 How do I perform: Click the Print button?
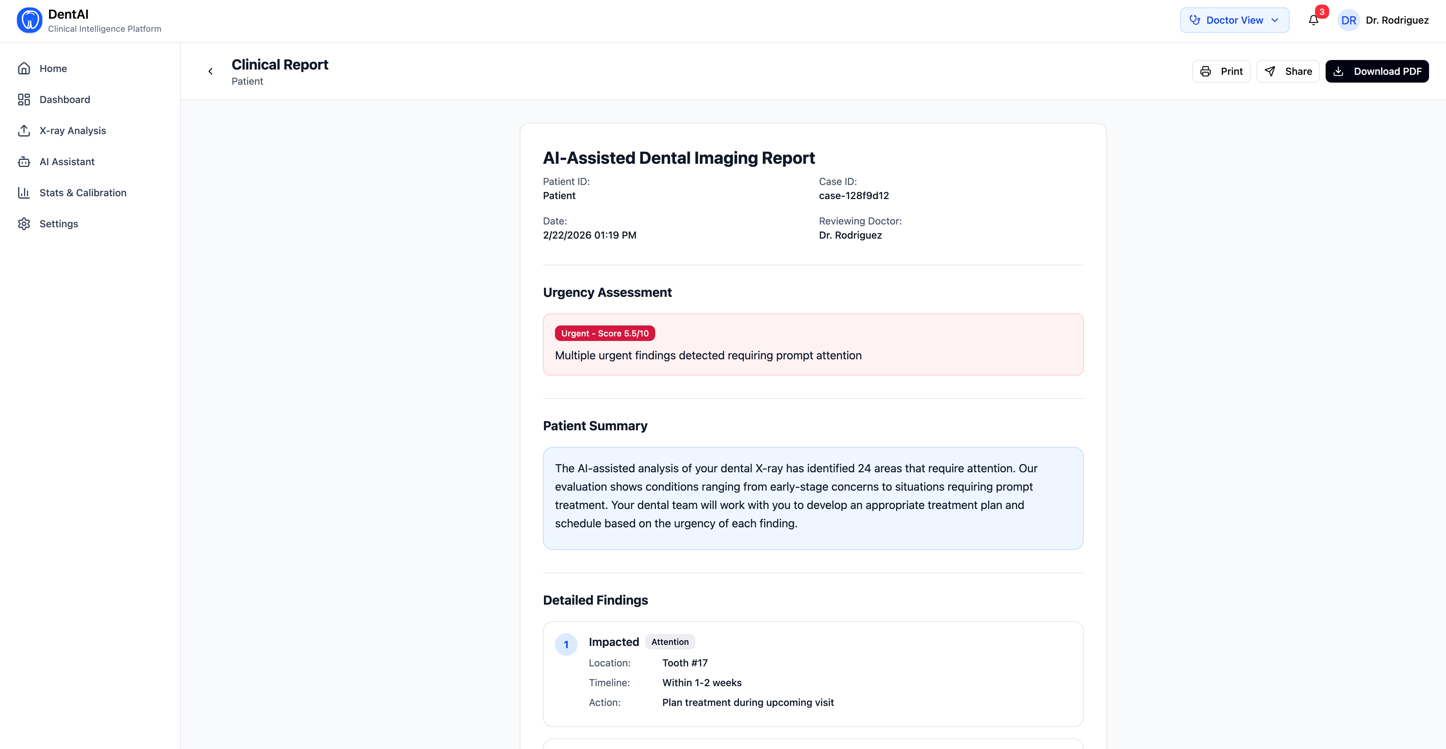click(x=1221, y=71)
